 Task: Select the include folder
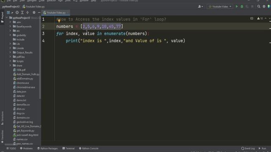point(19,39)
